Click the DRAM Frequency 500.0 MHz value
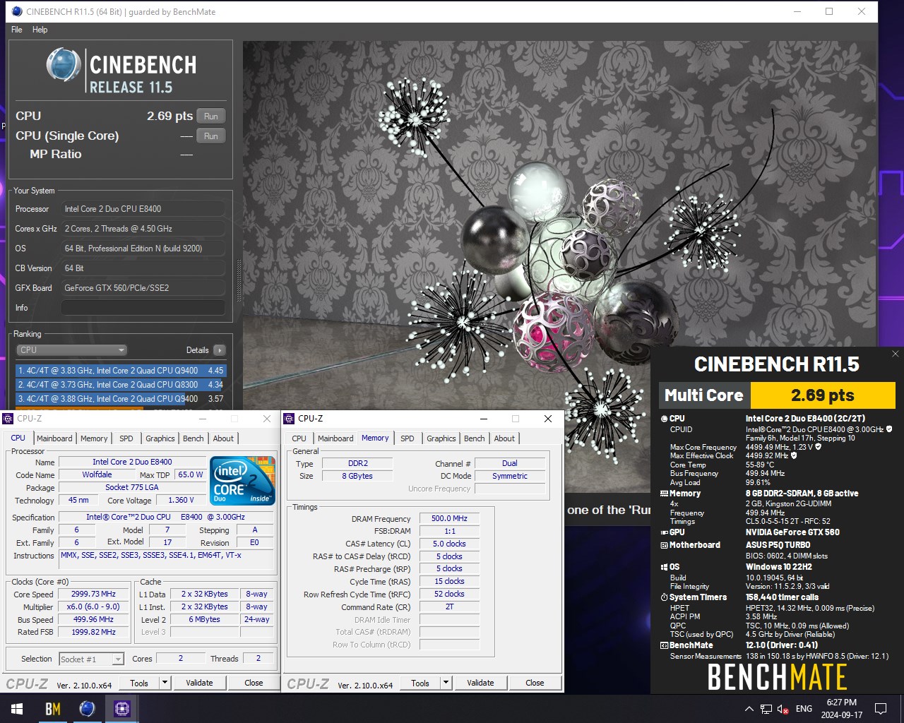Viewport: 904px width, 723px height. pyautogui.click(x=449, y=518)
